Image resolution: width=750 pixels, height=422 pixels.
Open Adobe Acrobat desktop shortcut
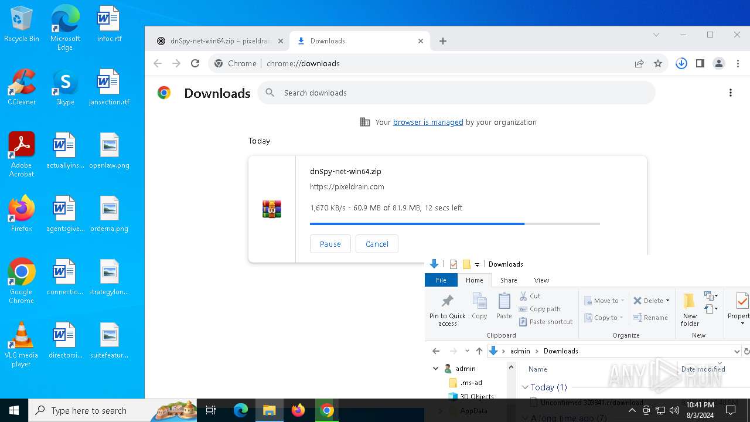point(22,155)
